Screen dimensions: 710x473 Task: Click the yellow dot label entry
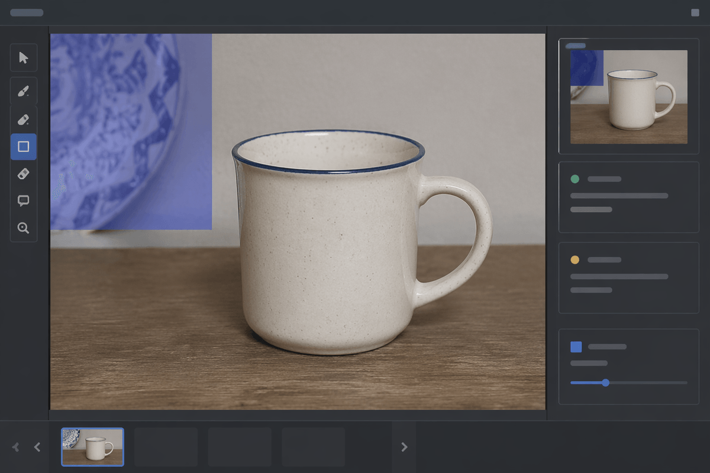629,278
